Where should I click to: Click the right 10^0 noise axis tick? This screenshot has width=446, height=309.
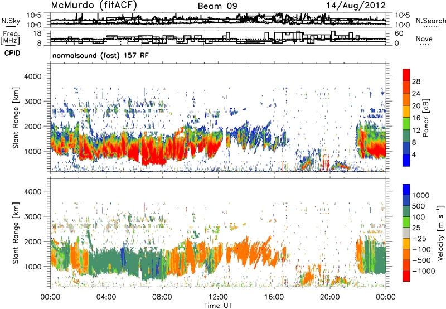tap(403, 25)
